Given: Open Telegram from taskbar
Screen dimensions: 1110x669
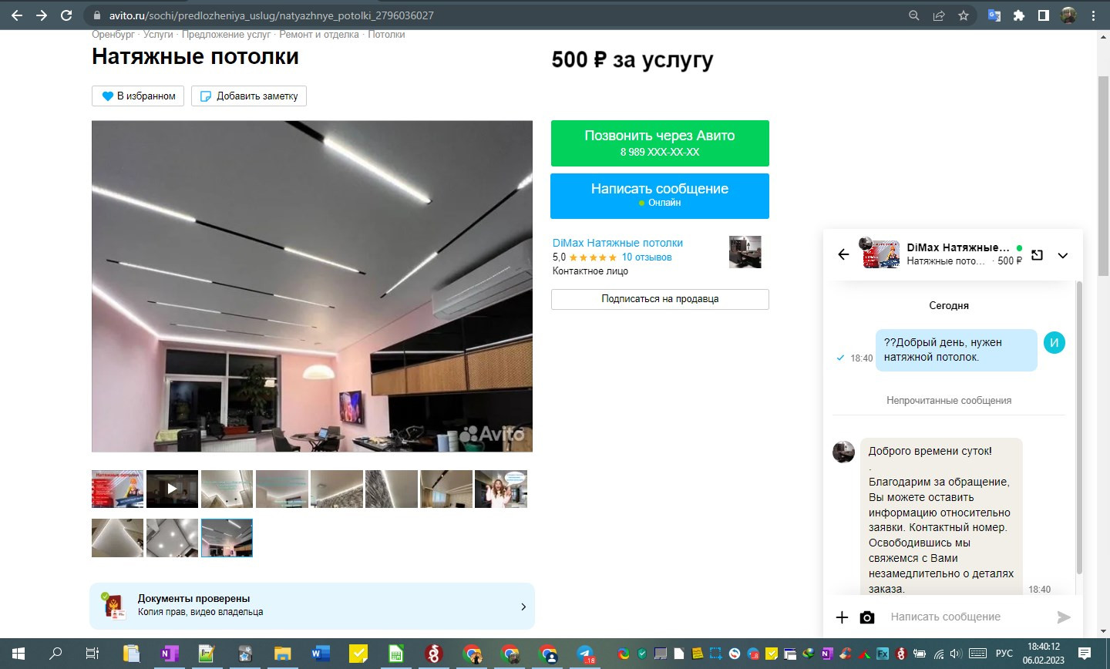Looking at the screenshot, I should pos(585,654).
